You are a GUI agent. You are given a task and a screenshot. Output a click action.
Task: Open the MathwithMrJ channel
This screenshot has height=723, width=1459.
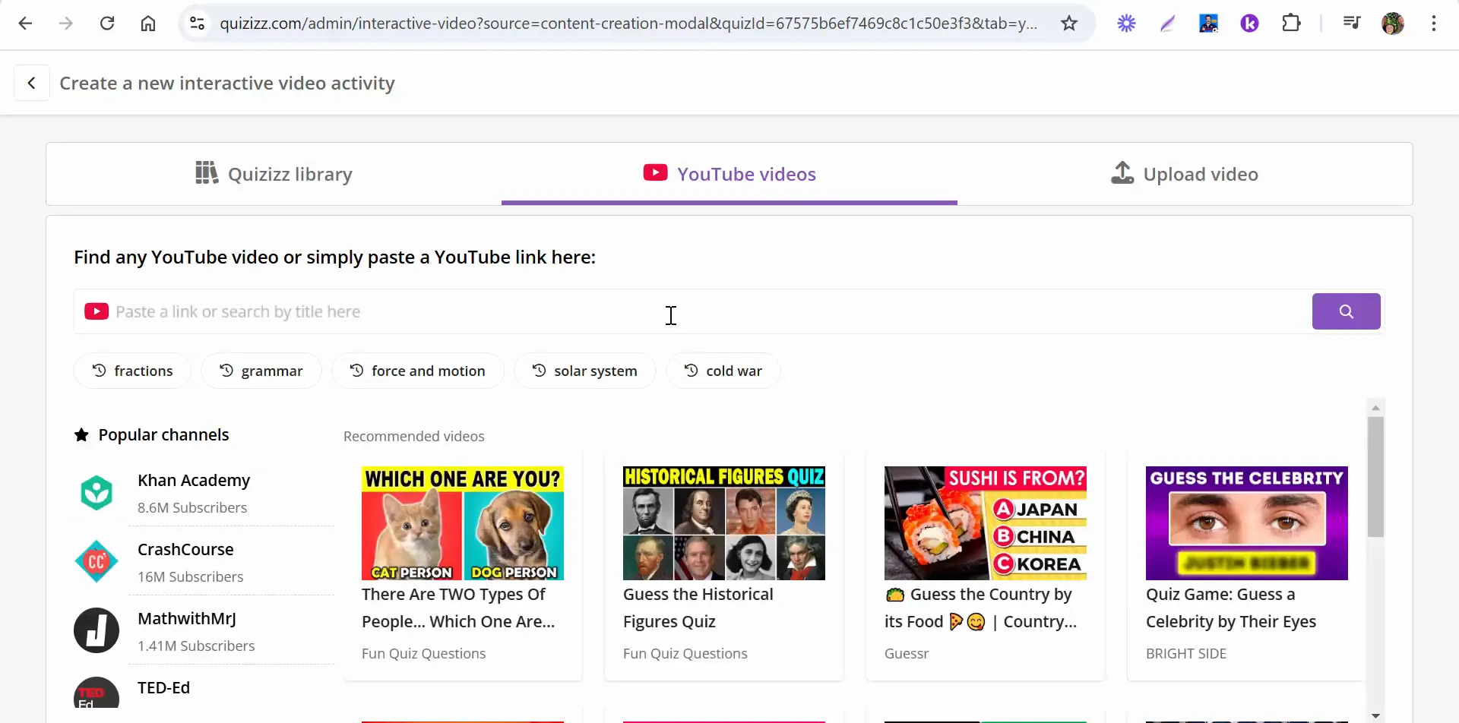[x=187, y=619]
